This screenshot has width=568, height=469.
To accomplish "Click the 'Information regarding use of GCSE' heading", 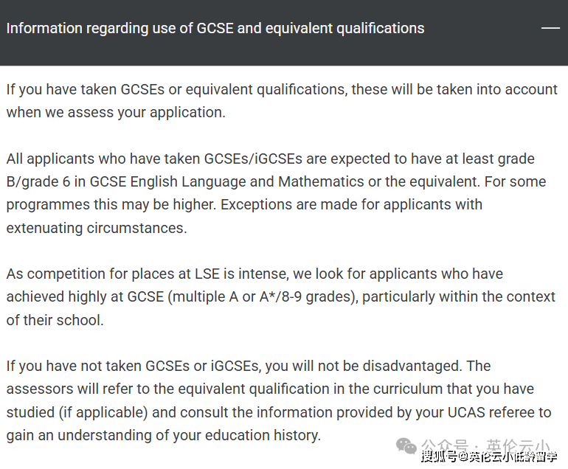I will pos(215,28).
